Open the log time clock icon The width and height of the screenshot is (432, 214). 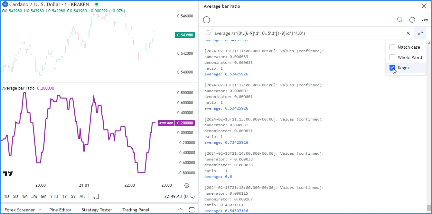pos(412,20)
